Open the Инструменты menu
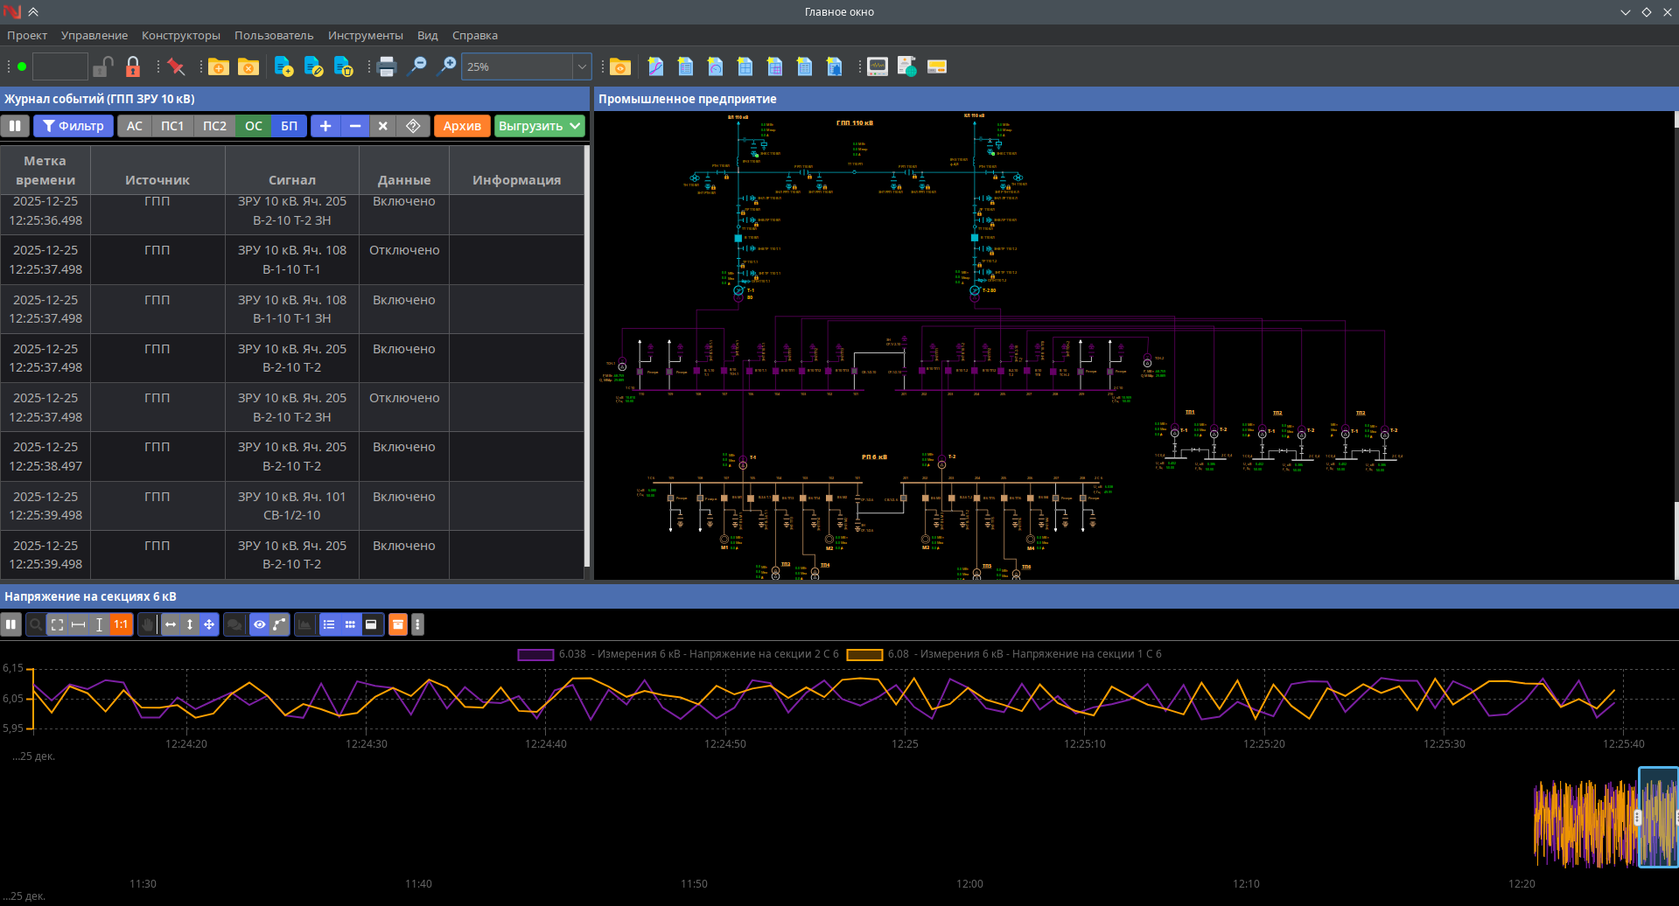 366,35
